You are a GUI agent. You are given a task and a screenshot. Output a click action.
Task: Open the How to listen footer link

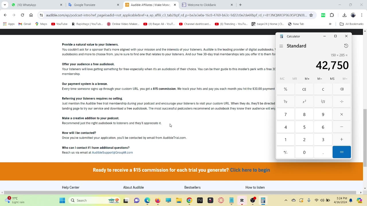coord(255,187)
